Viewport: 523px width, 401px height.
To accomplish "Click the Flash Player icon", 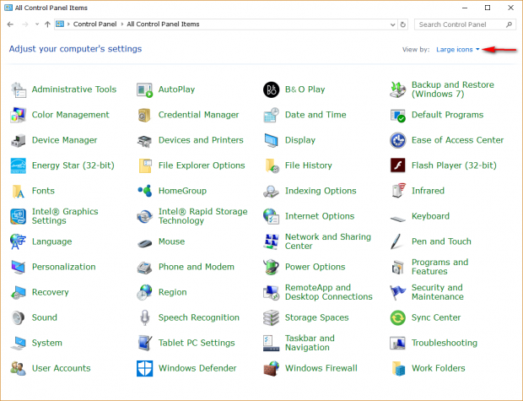I will coord(398,165).
